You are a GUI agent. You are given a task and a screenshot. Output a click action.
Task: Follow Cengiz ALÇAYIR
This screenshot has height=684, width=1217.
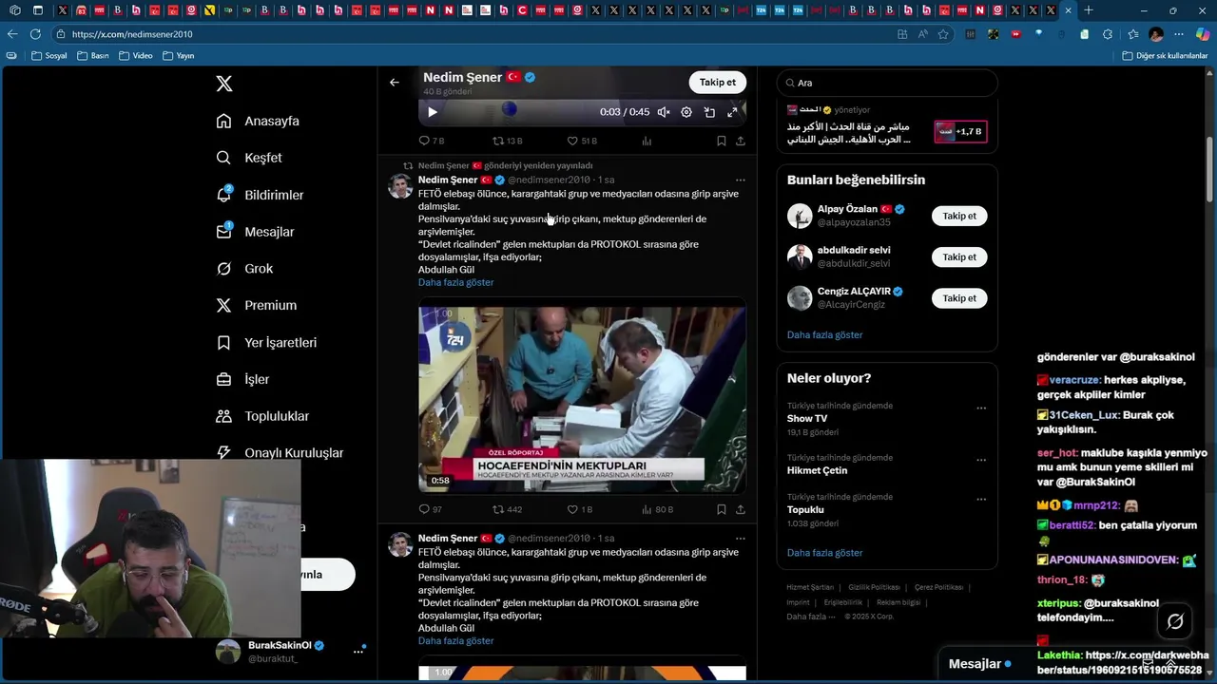click(x=959, y=298)
